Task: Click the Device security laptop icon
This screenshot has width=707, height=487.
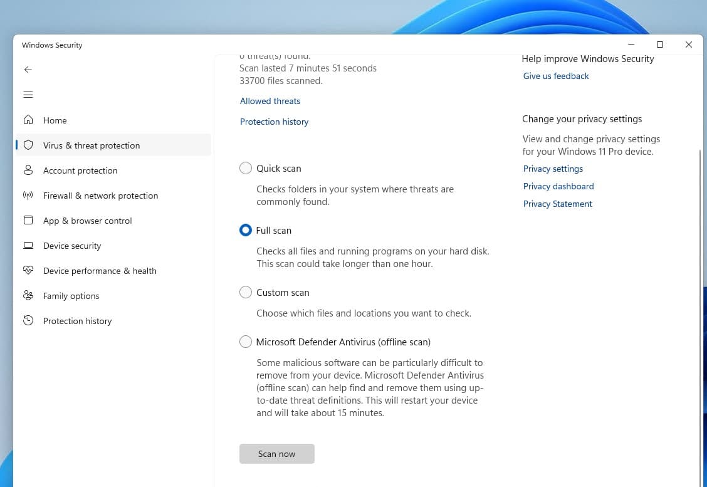Action: [28, 246]
